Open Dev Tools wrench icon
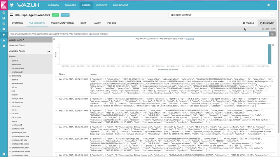280x157 pixels. (x=4, y=40)
